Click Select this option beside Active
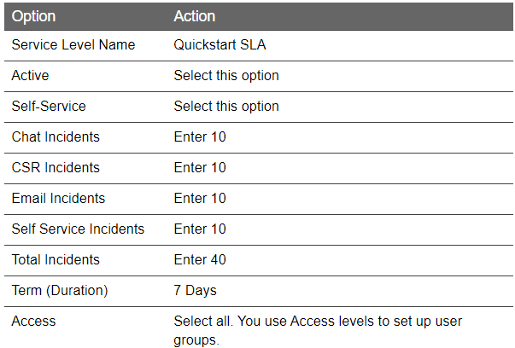Image resolution: width=515 pixels, height=348 pixels. (x=226, y=75)
